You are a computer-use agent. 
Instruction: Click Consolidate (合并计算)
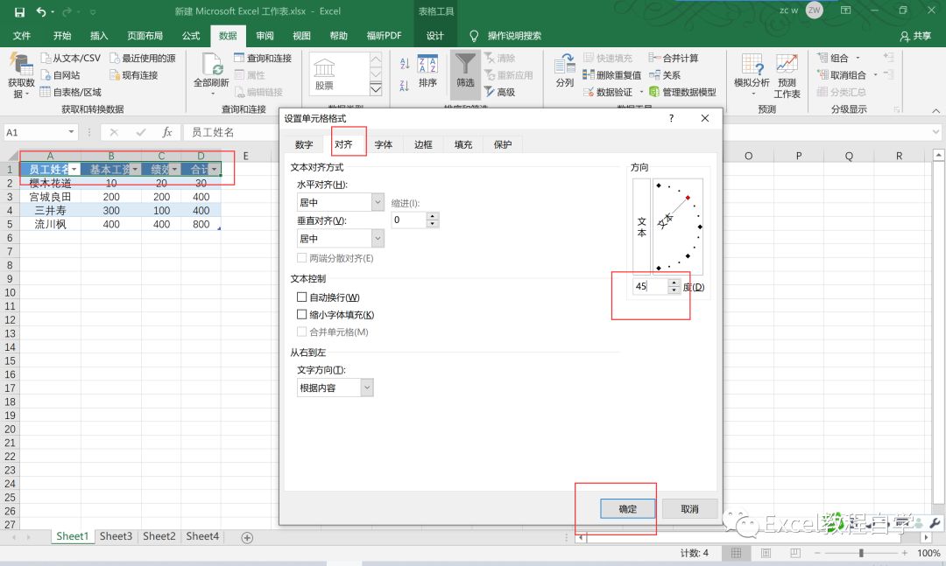tap(674, 58)
